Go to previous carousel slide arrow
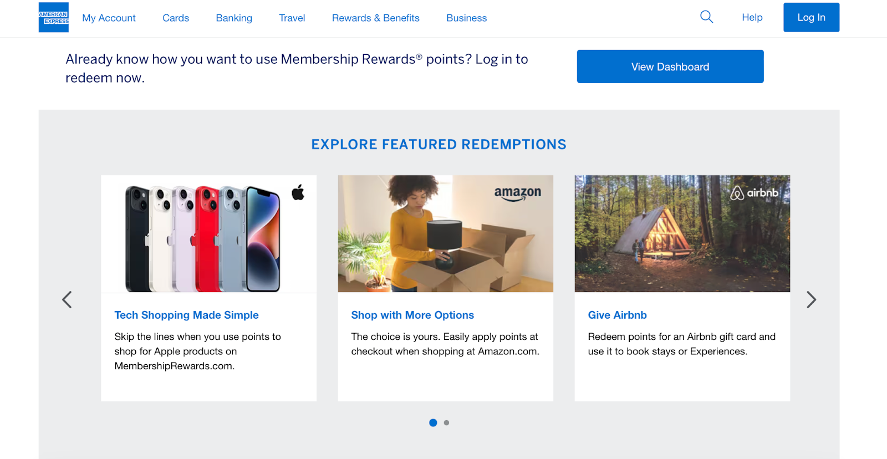 click(67, 300)
